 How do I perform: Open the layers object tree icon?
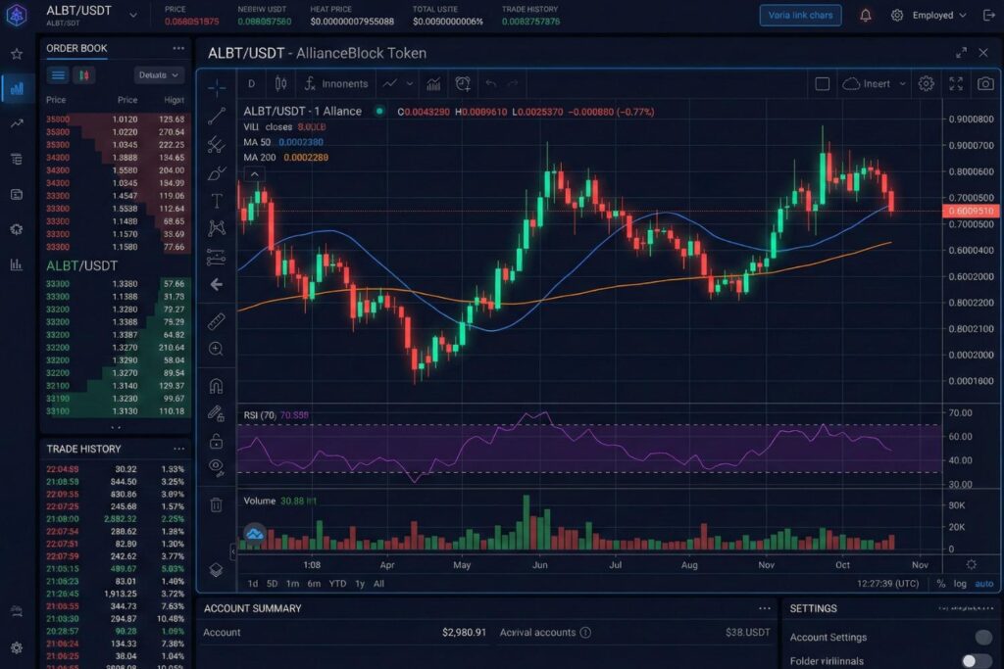click(217, 569)
